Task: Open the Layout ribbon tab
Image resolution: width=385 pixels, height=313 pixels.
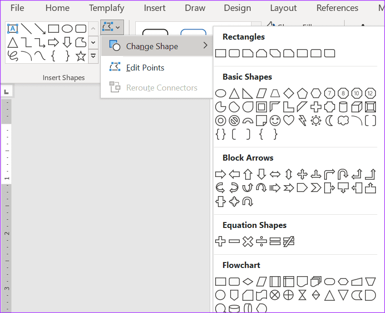Action: pos(283,8)
